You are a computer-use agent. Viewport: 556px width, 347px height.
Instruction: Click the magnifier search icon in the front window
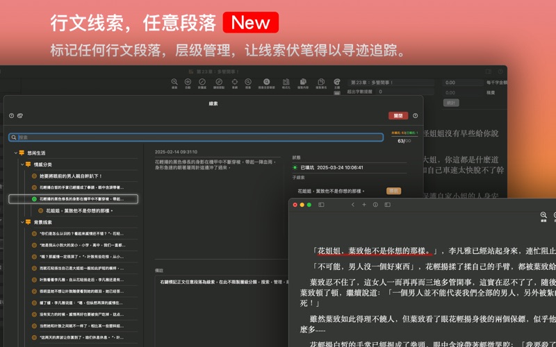(544, 216)
